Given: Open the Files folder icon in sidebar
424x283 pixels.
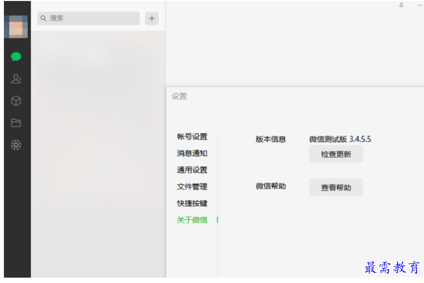Looking at the screenshot, I should pos(16,123).
